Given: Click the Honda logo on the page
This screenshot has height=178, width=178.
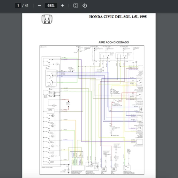Looking at the screenshot, I should pos(47,19).
